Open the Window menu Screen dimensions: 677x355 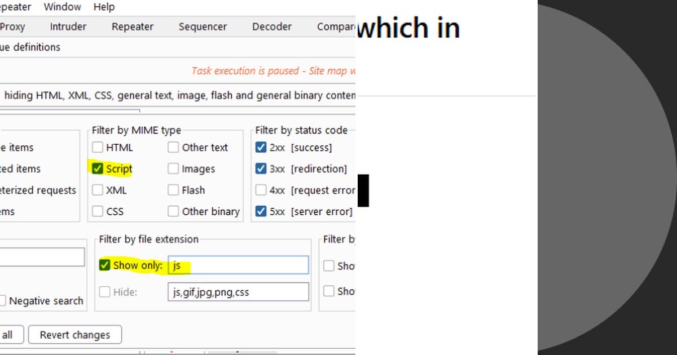pos(62,7)
